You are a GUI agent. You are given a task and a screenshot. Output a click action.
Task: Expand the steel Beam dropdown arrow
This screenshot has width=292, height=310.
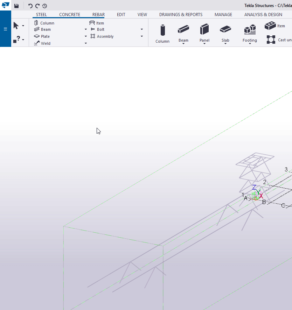pyautogui.click(x=86, y=30)
